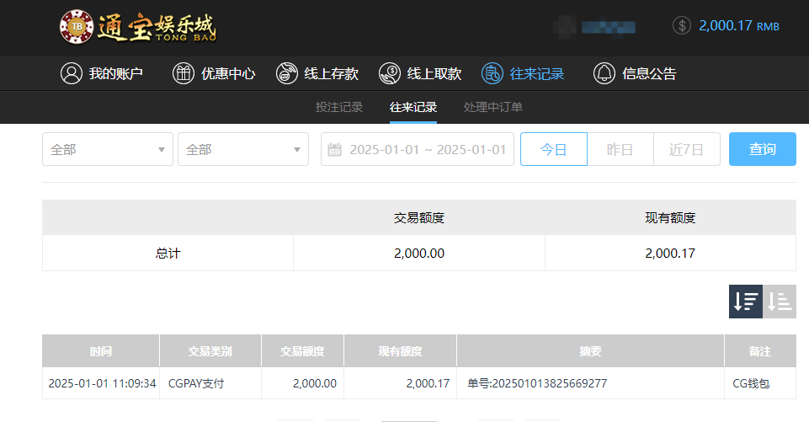809x422 pixels.
Task: Switch to 处理中订单 tab
Action: (493, 107)
